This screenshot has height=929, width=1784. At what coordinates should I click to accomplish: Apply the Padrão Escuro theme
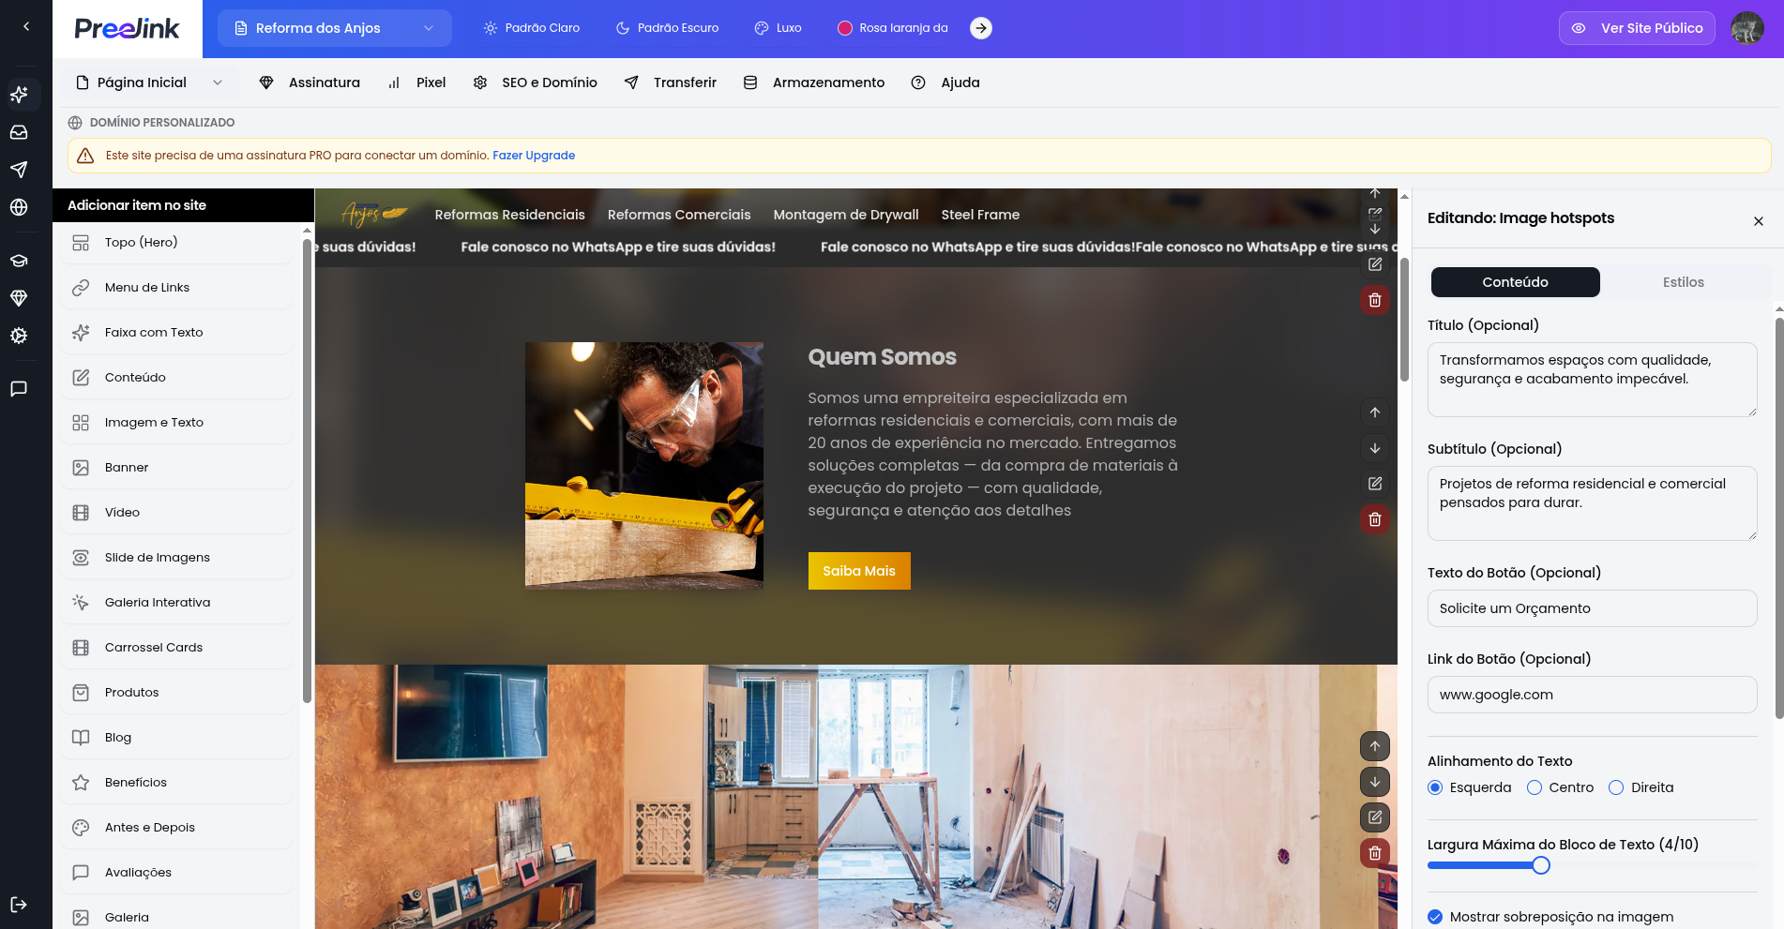click(x=668, y=28)
